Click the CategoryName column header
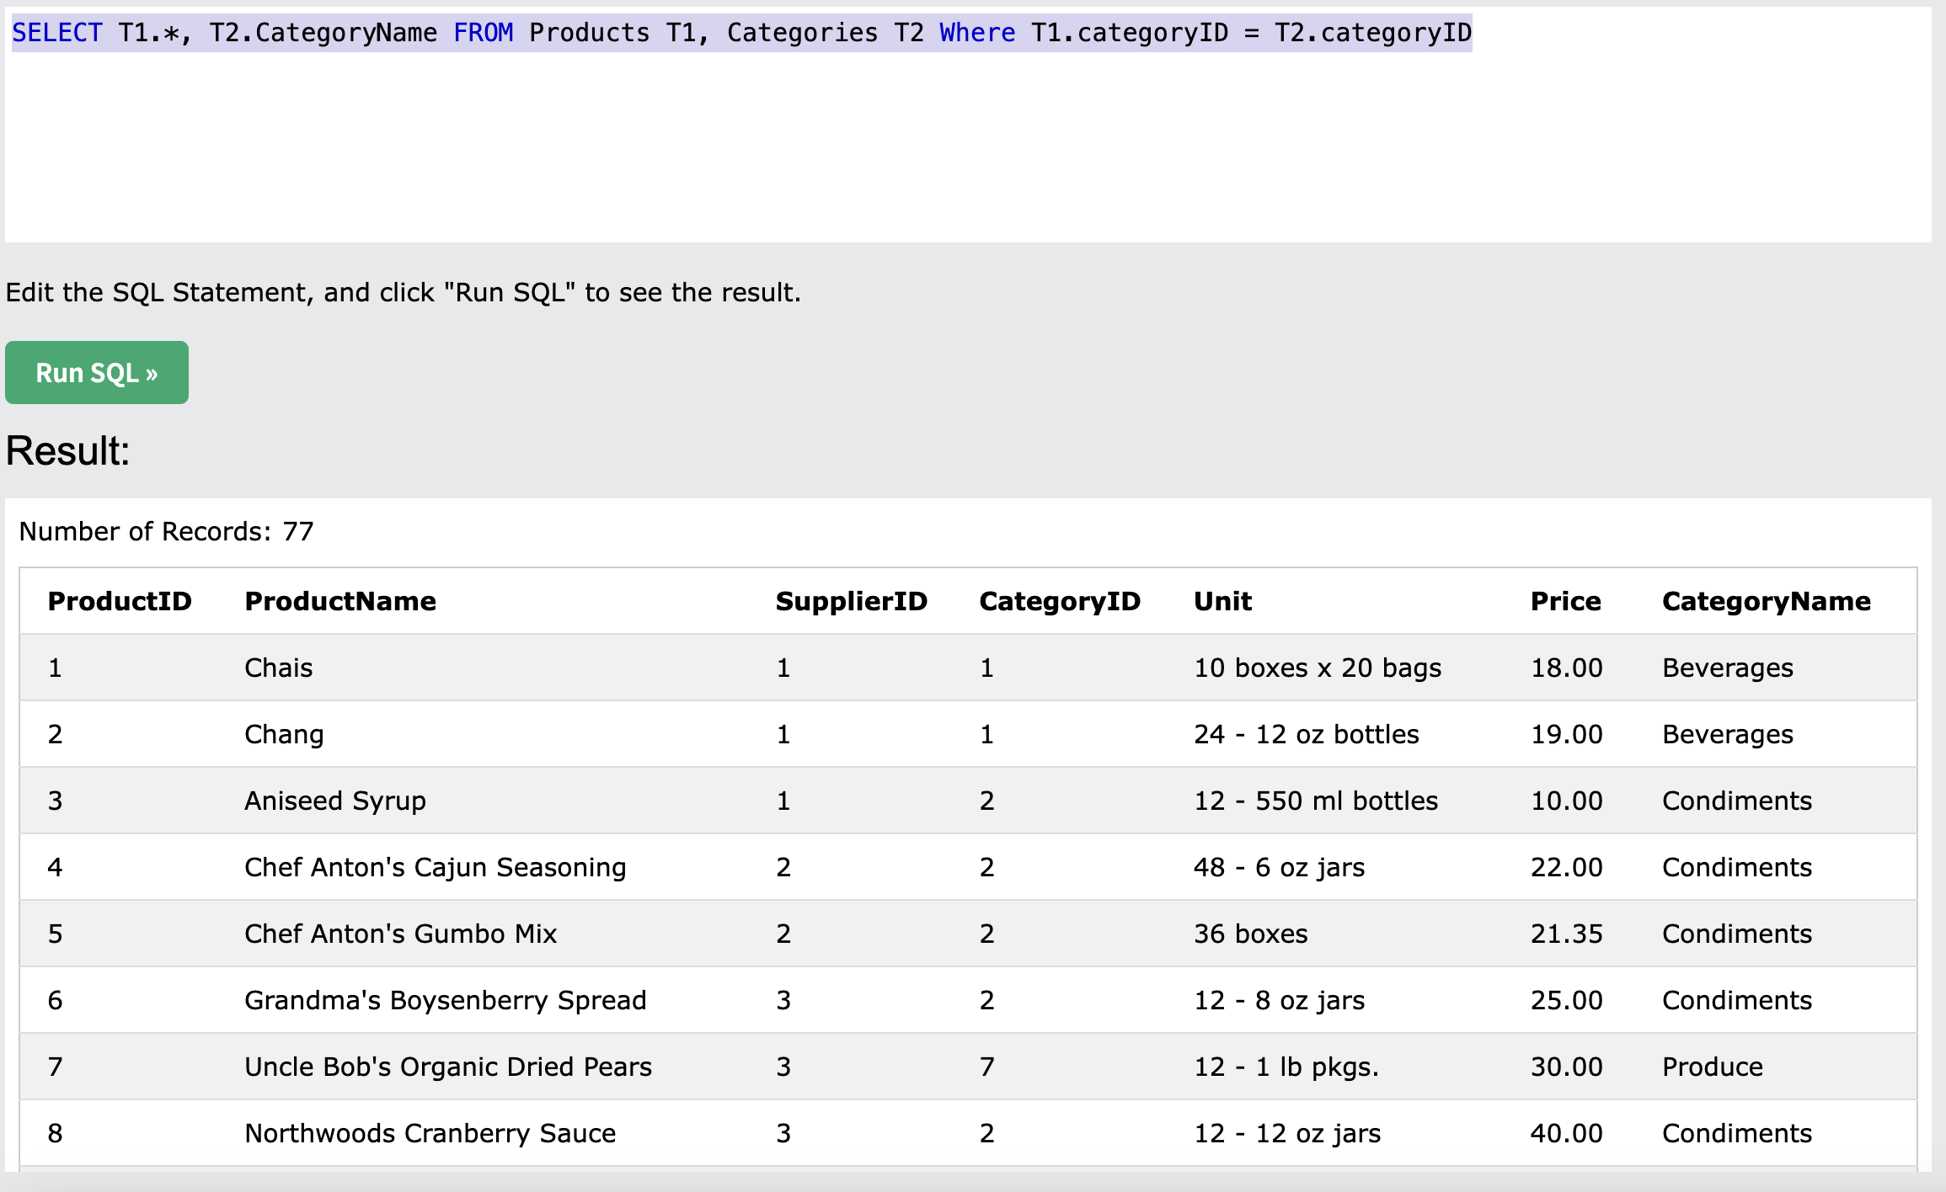 tap(1766, 601)
